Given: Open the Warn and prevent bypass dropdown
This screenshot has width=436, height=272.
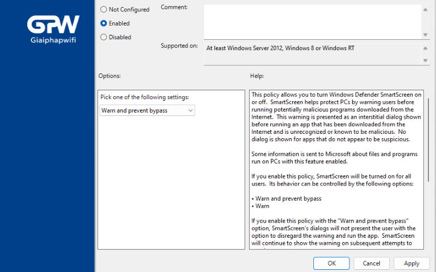Looking at the screenshot, I should click(147, 110).
